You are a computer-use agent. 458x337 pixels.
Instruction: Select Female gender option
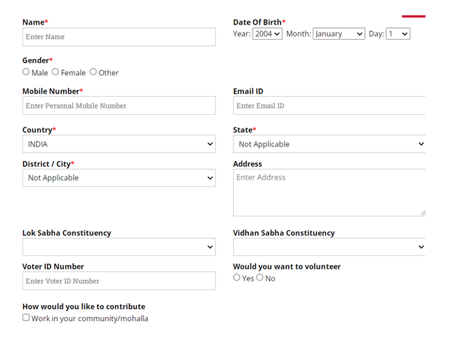tap(56, 72)
